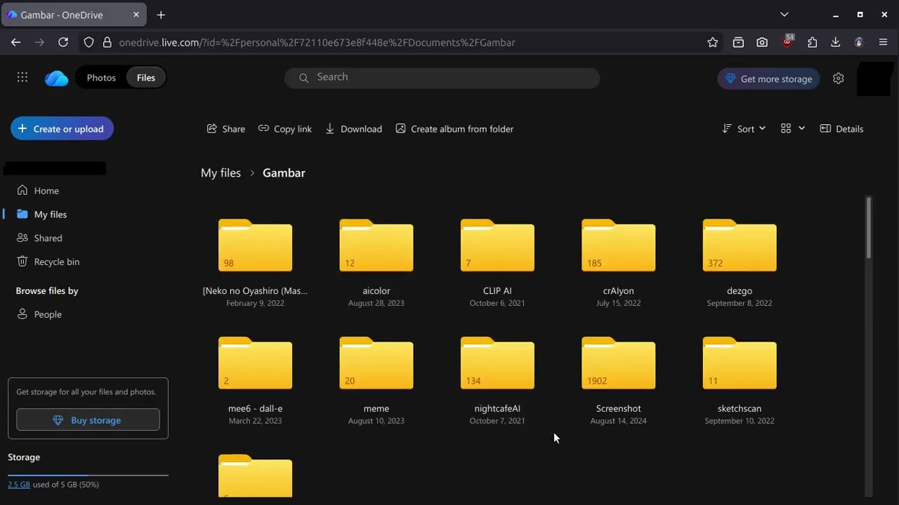
Task: Click Create or upload button
Action: pos(62,128)
